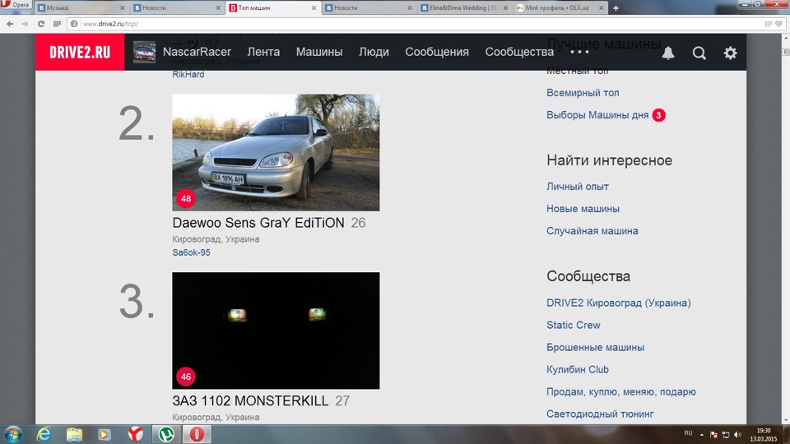
Task: Switch to the Мой профиль OLX.ua tab
Action: (x=560, y=7)
